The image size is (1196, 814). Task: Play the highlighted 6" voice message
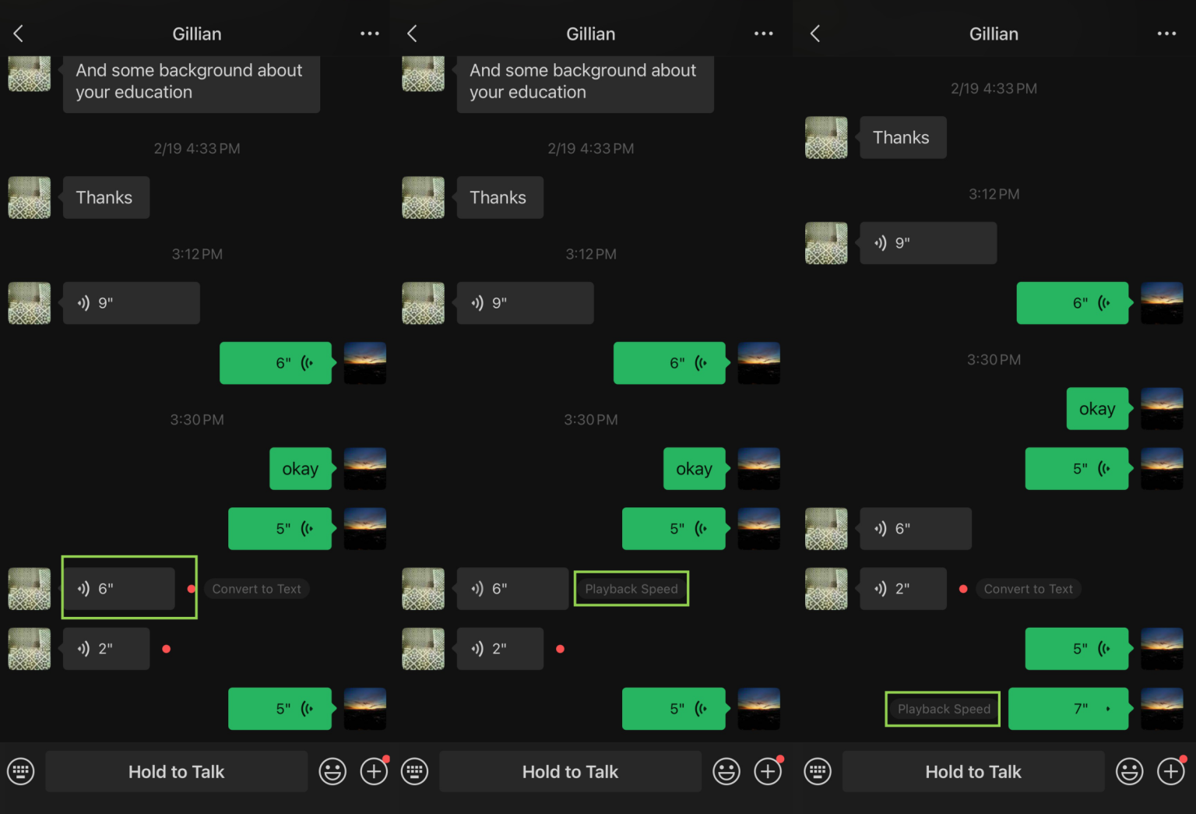[x=118, y=589]
